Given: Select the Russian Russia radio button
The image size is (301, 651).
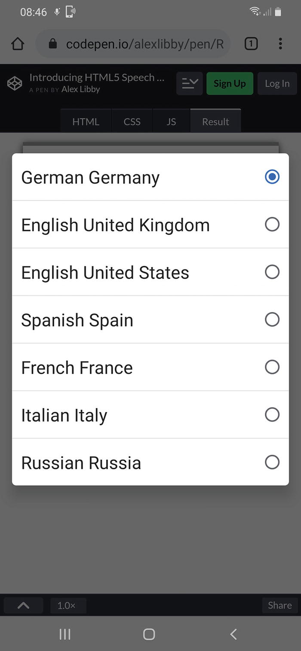Looking at the screenshot, I should point(272,462).
